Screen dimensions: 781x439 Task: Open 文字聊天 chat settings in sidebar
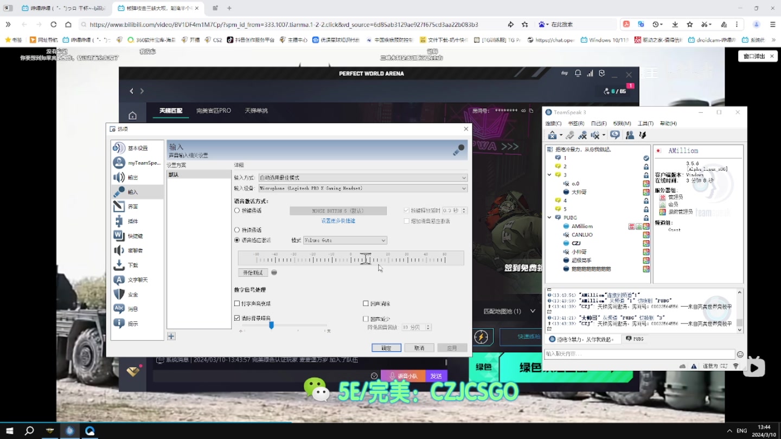coord(137,280)
